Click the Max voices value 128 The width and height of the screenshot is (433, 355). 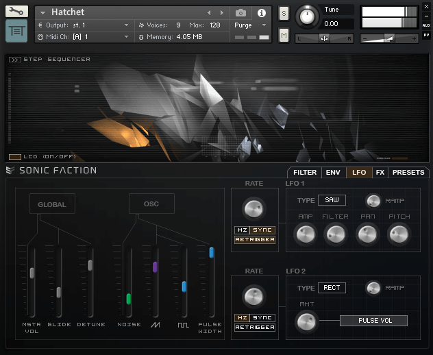pos(215,25)
